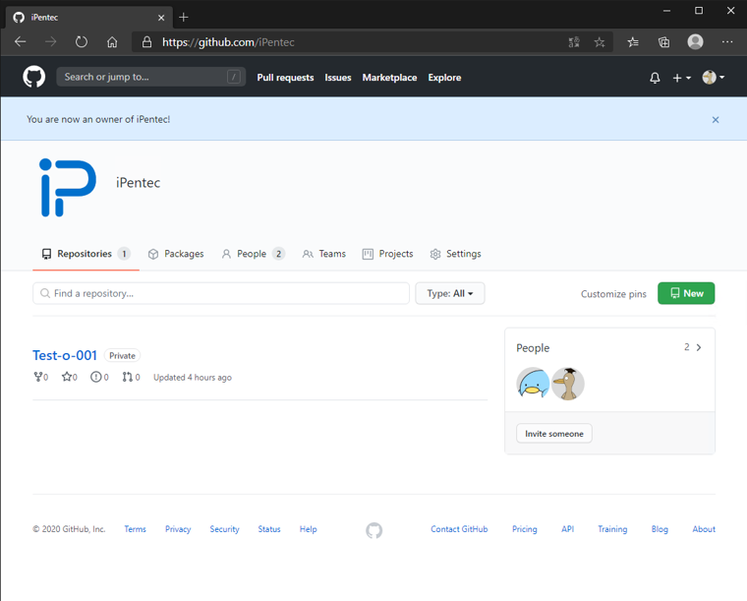Open the collections icon
The image size is (747, 601).
click(663, 42)
